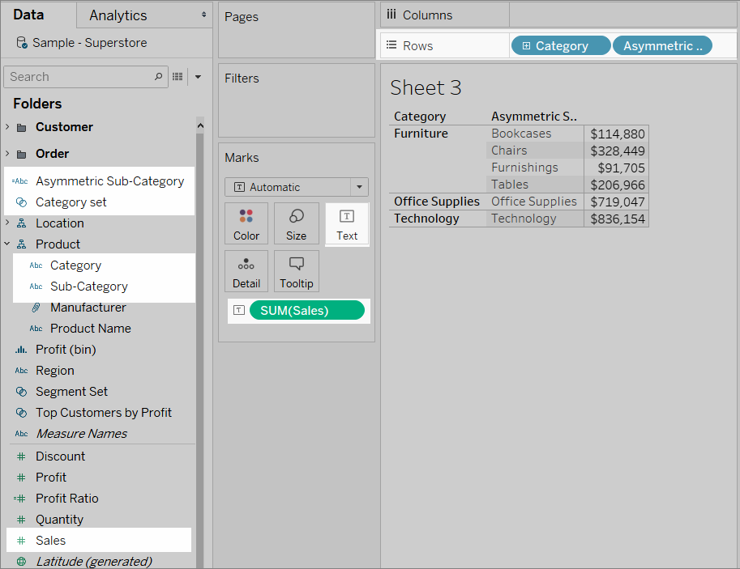Image resolution: width=740 pixels, height=569 pixels.
Task: Open the view-as-list grid icon
Action: click(178, 76)
